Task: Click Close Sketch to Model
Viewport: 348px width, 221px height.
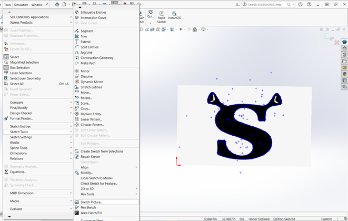Action: [106, 178]
